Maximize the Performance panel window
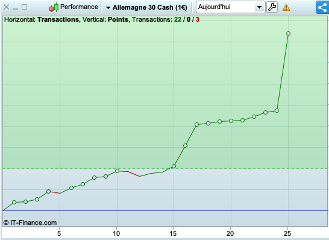The width and height of the screenshot is (329, 240). 25,7
